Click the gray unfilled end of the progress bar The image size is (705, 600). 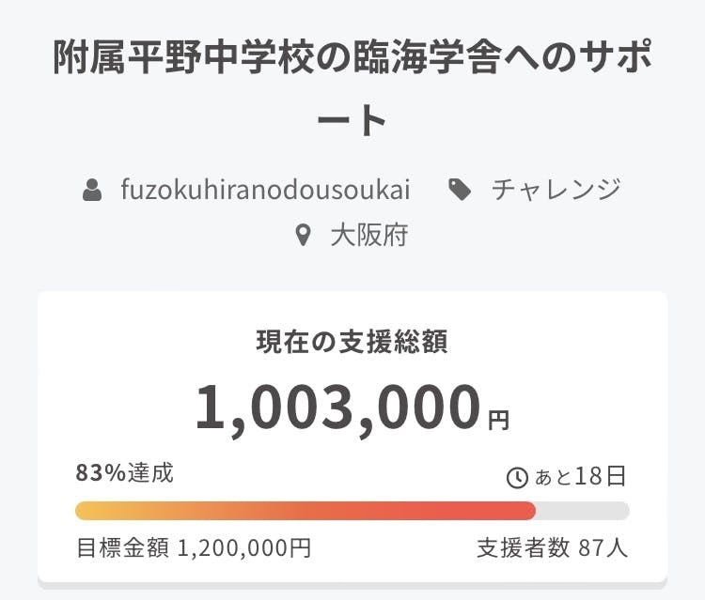click(x=583, y=511)
